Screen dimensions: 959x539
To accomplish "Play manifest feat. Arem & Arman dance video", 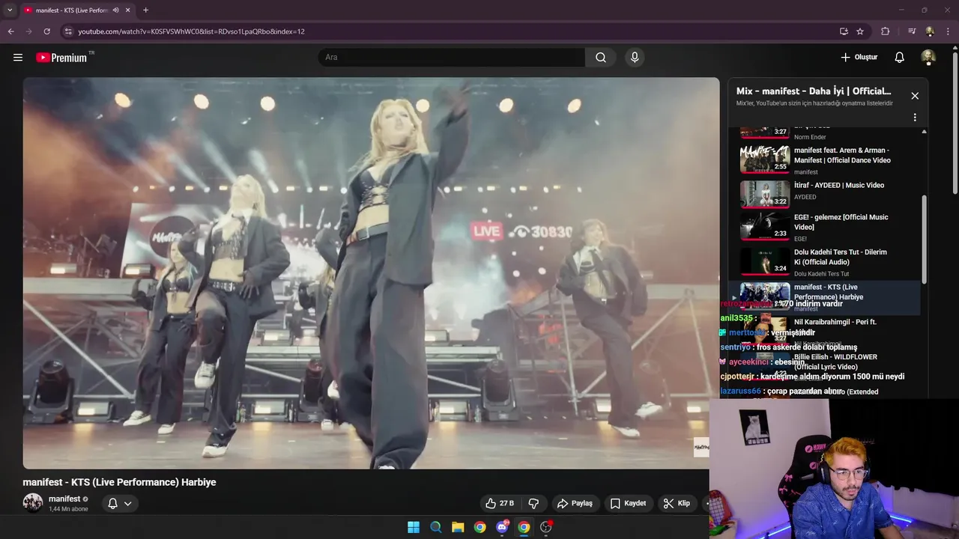I will (x=824, y=159).
